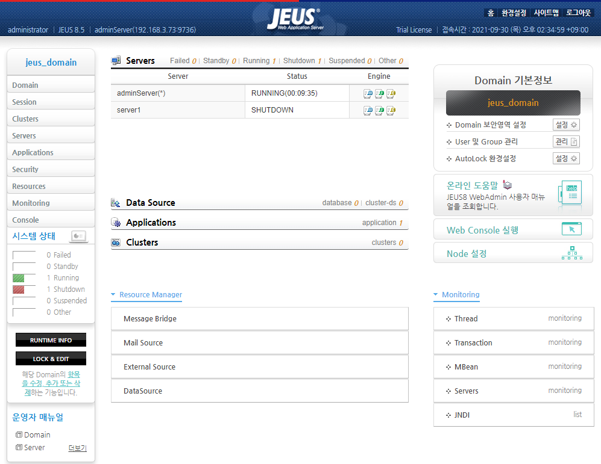Click the help document illustration
The width and height of the screenshot is (601, 464).
[570, 195]
